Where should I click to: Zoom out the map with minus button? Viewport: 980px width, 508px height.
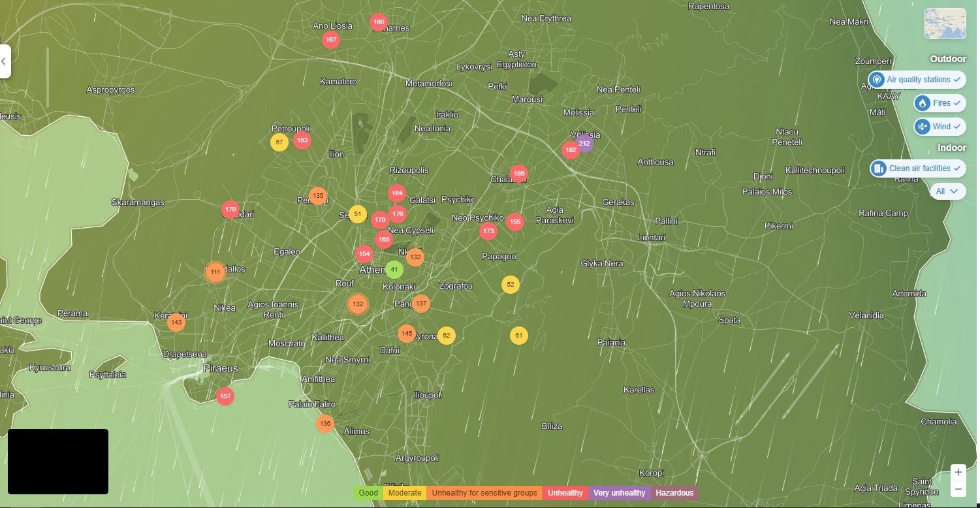(958, 489)
